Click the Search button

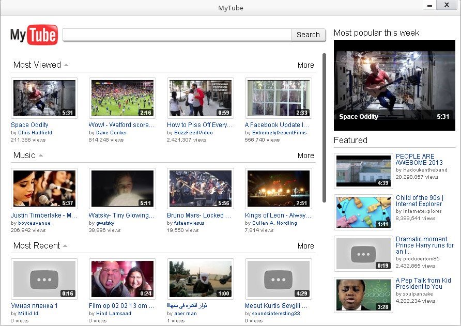click(x=308, y=35)
